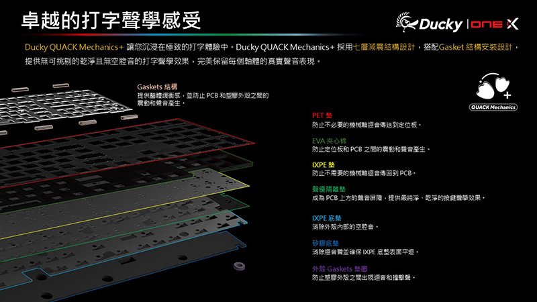Select the Gaskets 結構 heading
537x302 pixels.
(157, 87)
